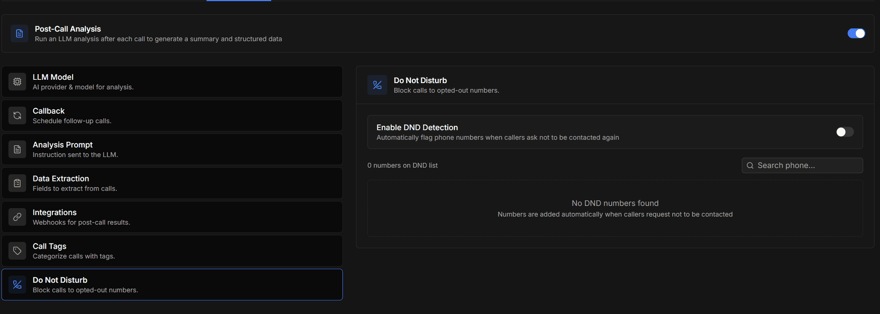Click the Callback refresh icon

coord(17,115)
